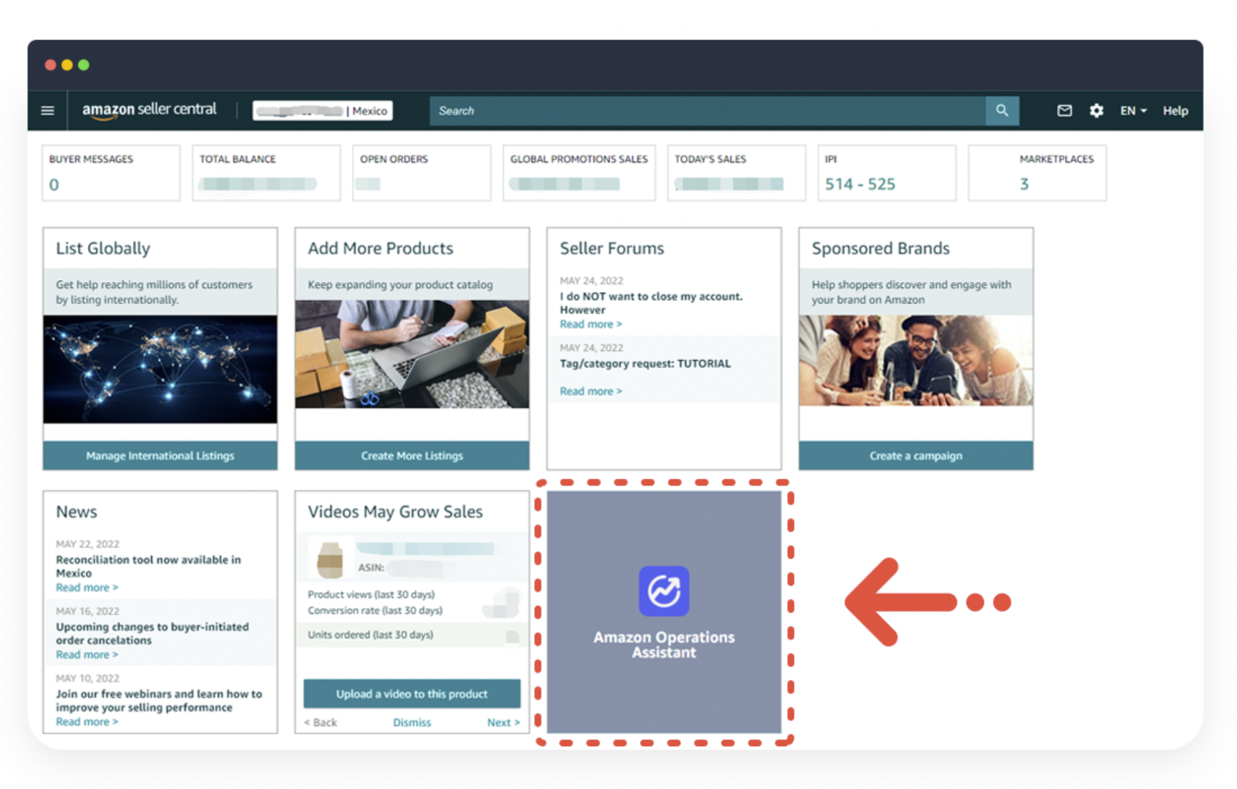The height and width of the screenshot is (789, 1237).
Task: Click the red window close dot
Action: click(50, 65)
